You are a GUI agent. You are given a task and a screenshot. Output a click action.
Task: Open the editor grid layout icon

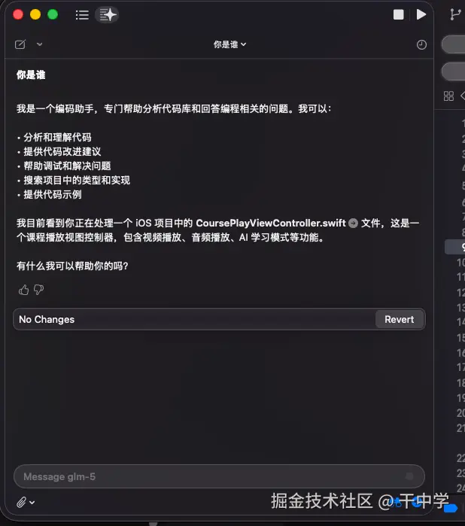click(x=448, y=96)
